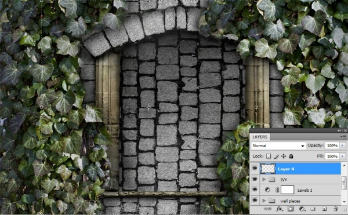Expand the IVY group triangle

(x=264, y=179)
